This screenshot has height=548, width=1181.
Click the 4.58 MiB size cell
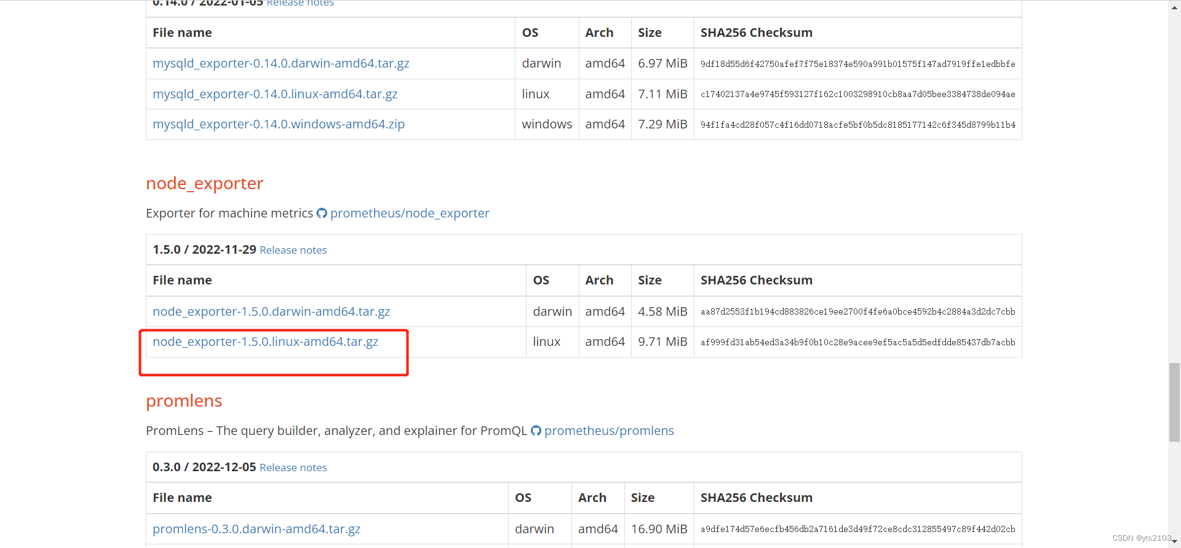[x=662, y=311]
